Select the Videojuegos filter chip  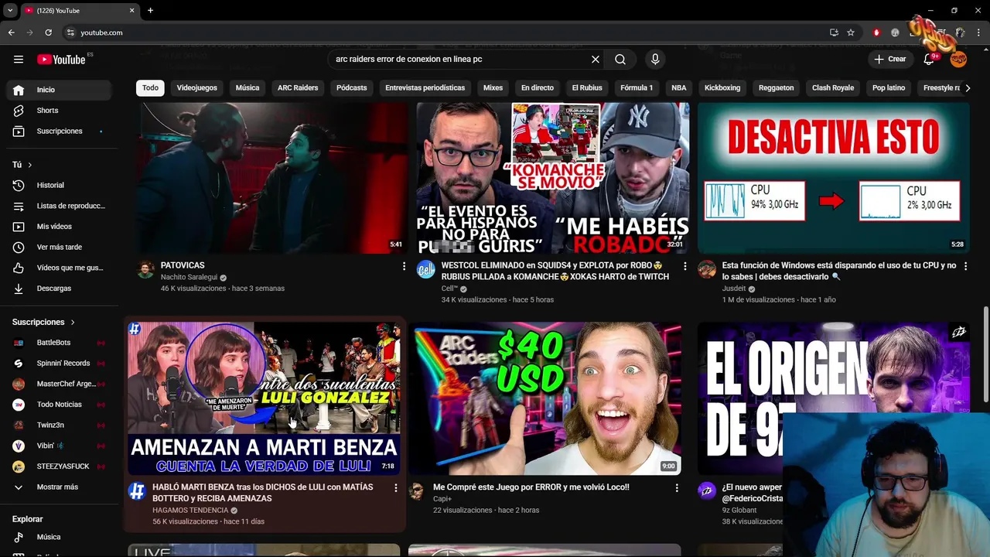(197, 88)
